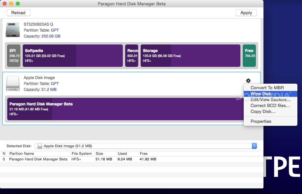
Task: Choose Wipe Disk from context menu
Action: (263, 94)
